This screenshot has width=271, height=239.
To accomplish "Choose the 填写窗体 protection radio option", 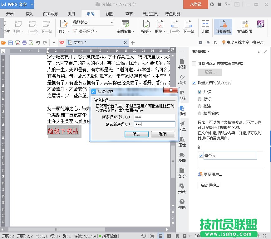I will click(x=200, y=113).
